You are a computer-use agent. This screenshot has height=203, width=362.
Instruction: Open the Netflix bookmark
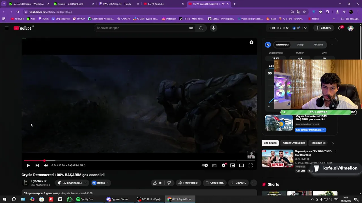point(313,19)
